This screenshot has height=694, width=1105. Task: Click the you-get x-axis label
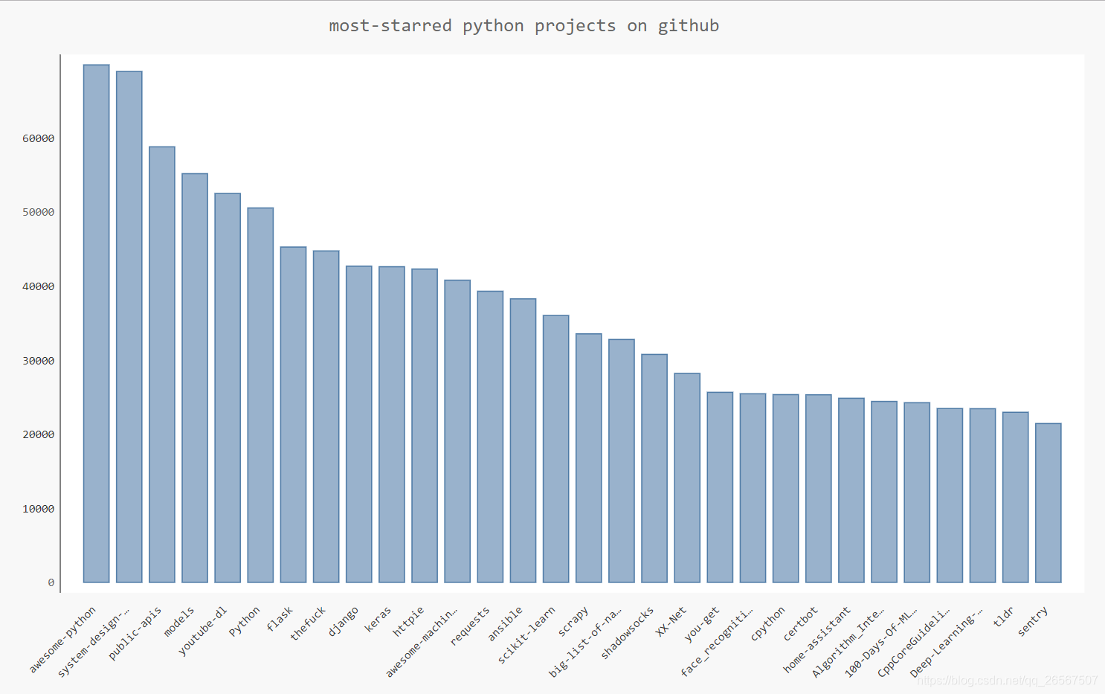pyautogui.click(x=702, y=624)
